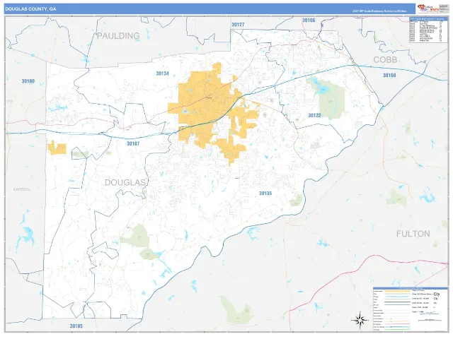Select the CARROLL county label
Viewport: 453px width, 339px height.
pyautogui.click(x=22, y=189)
